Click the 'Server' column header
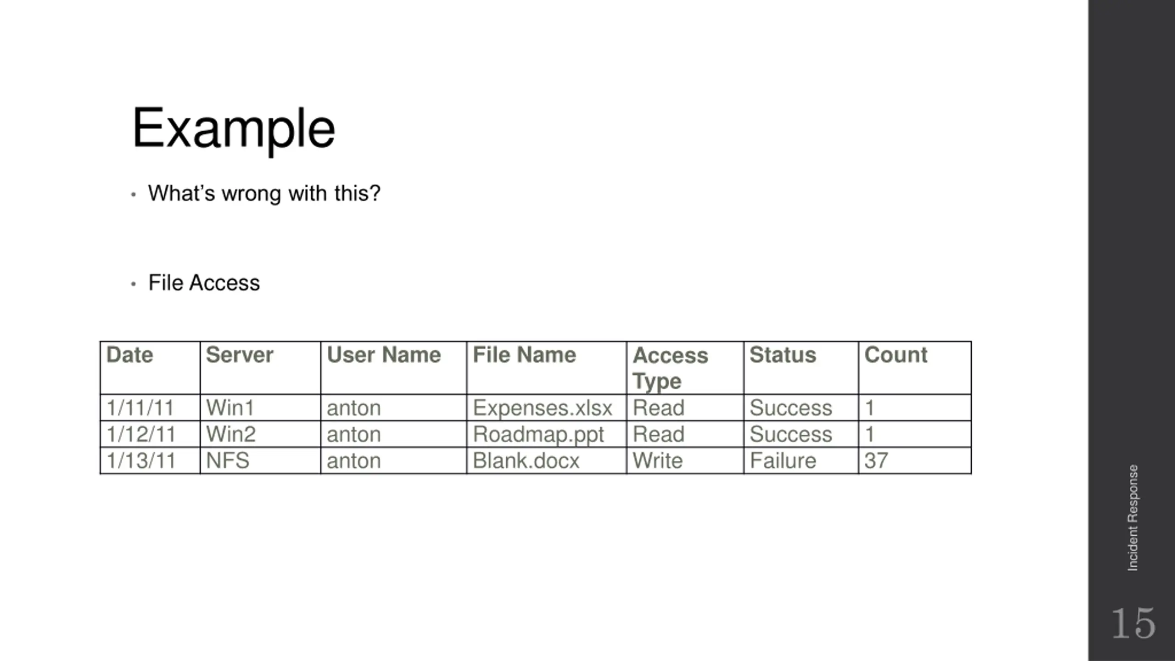Viewport: 1175px width, 661px height. [260, 368]
